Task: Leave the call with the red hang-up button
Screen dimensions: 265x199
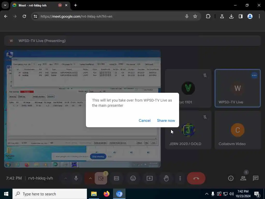Action: click(x=196, y=178)
